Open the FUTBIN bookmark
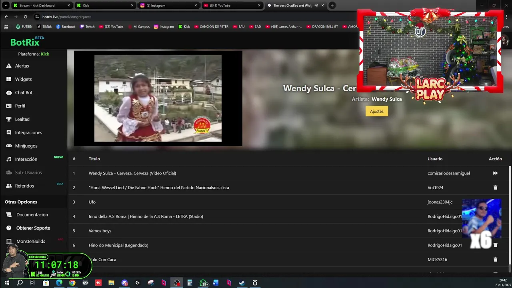This screenshot has width=512, height=288. pos(24,27)
